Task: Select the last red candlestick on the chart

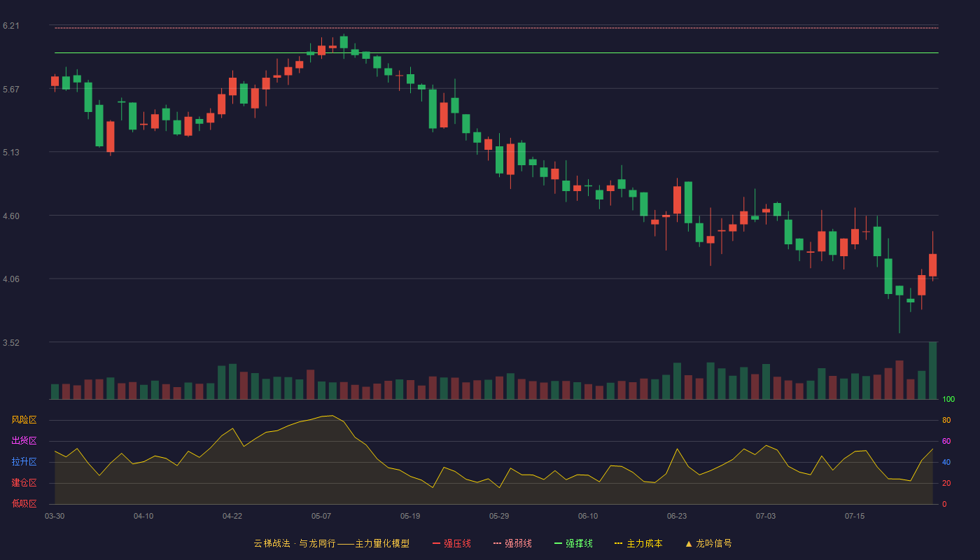Action: [932, 265]
